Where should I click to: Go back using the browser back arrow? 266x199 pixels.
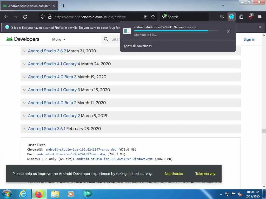click(6, 17)
